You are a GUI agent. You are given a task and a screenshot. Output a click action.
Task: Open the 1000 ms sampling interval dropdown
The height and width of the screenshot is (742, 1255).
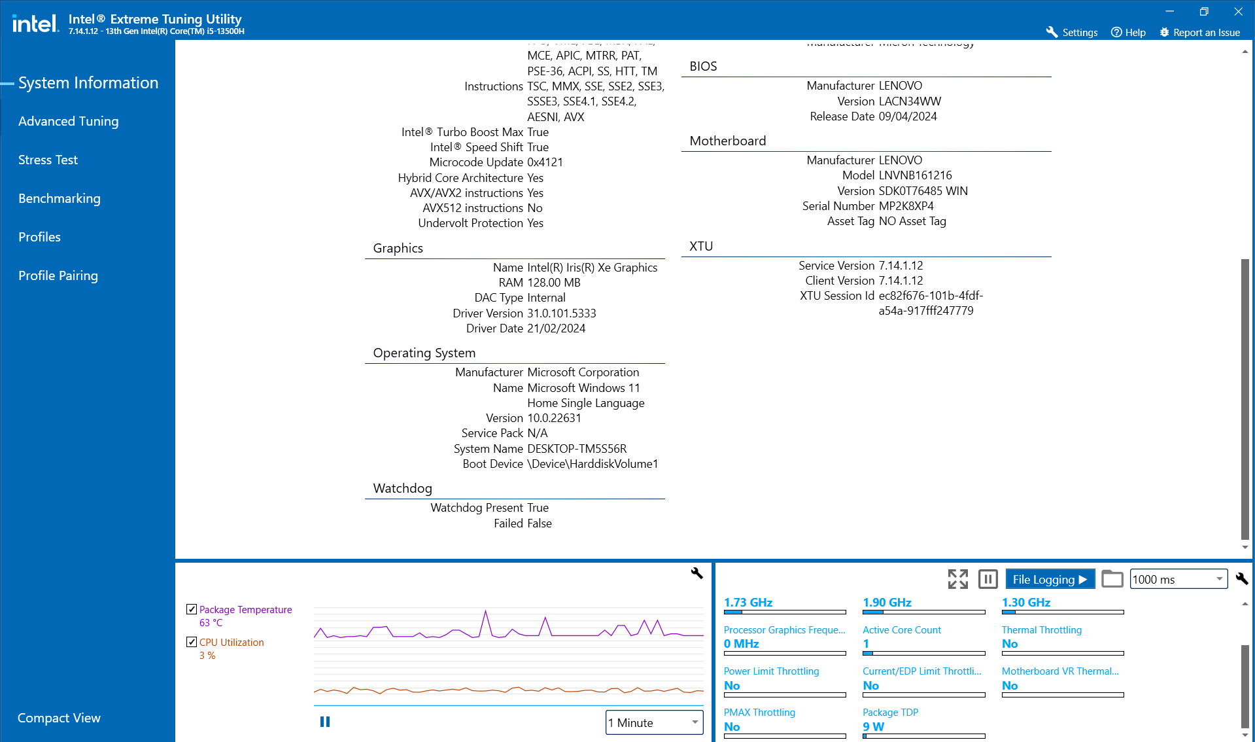(1178, 579)
